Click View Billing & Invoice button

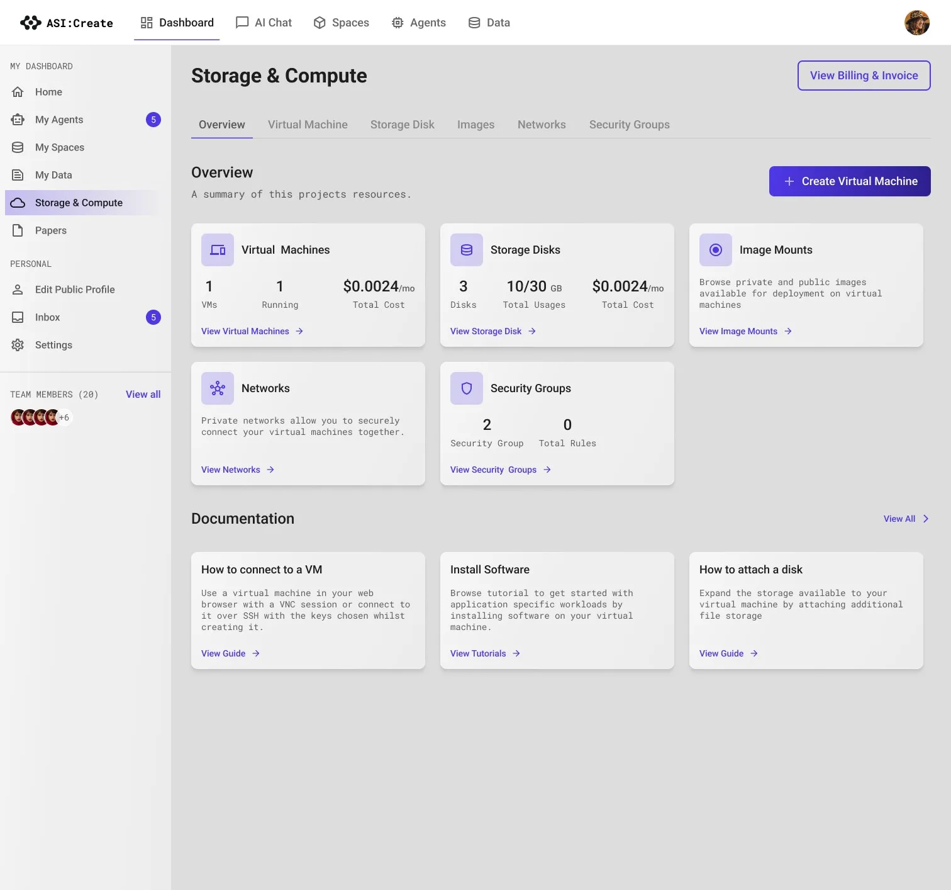point(864,76)
